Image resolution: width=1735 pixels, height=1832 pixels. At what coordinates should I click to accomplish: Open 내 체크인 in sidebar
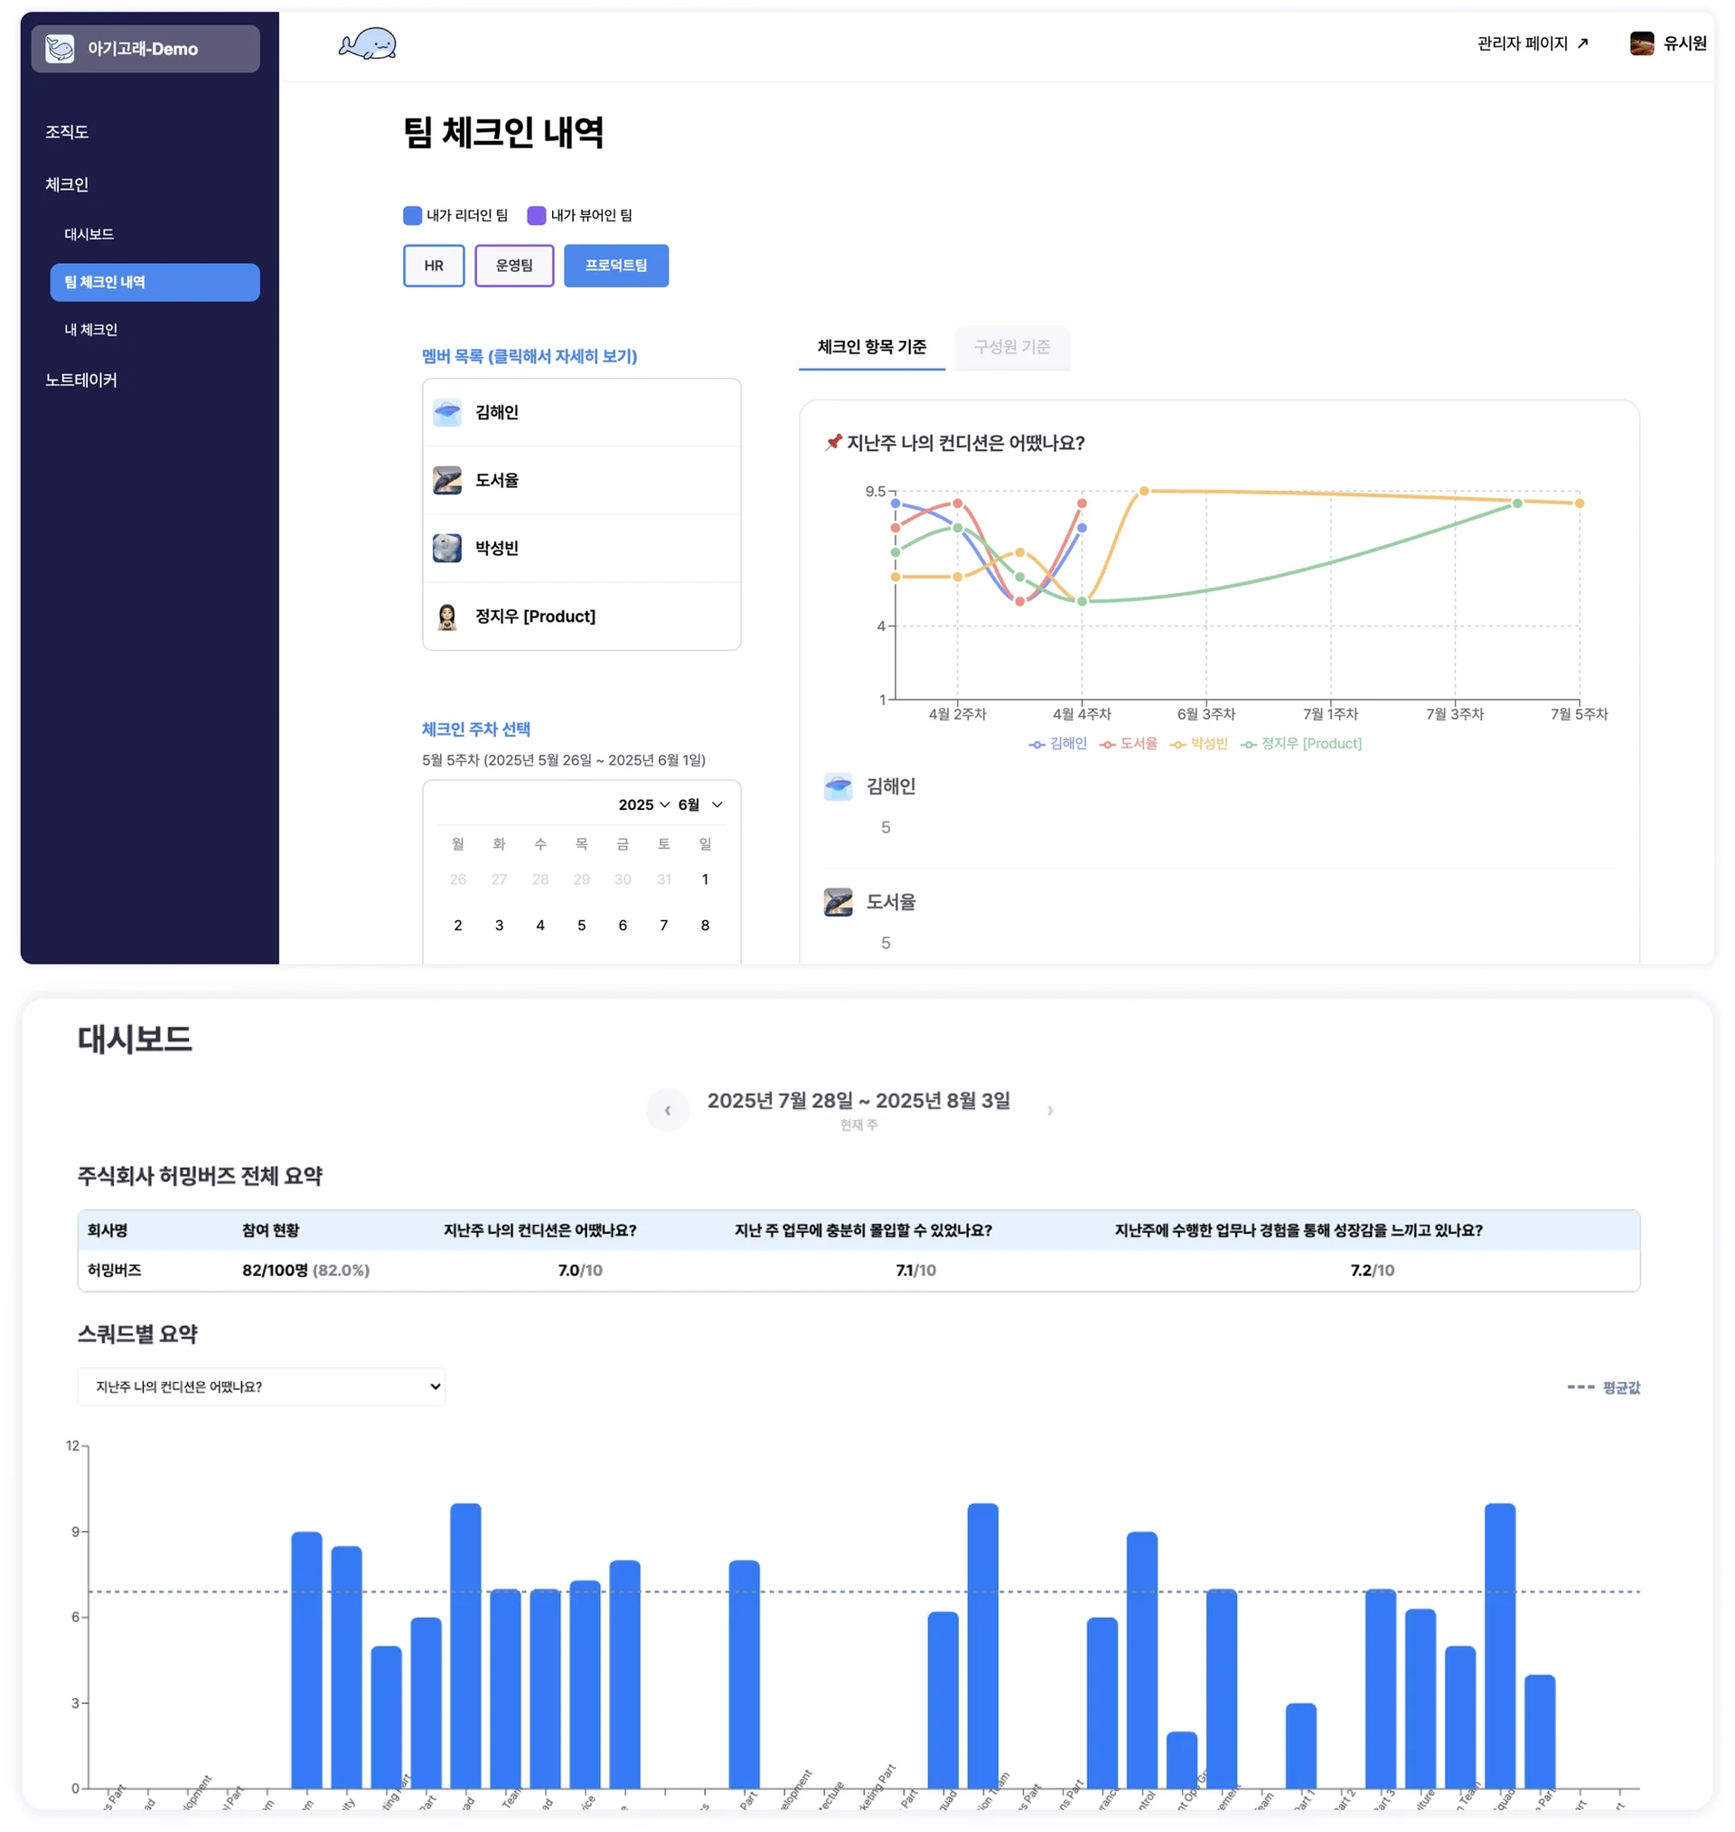[x=90, y=329]
